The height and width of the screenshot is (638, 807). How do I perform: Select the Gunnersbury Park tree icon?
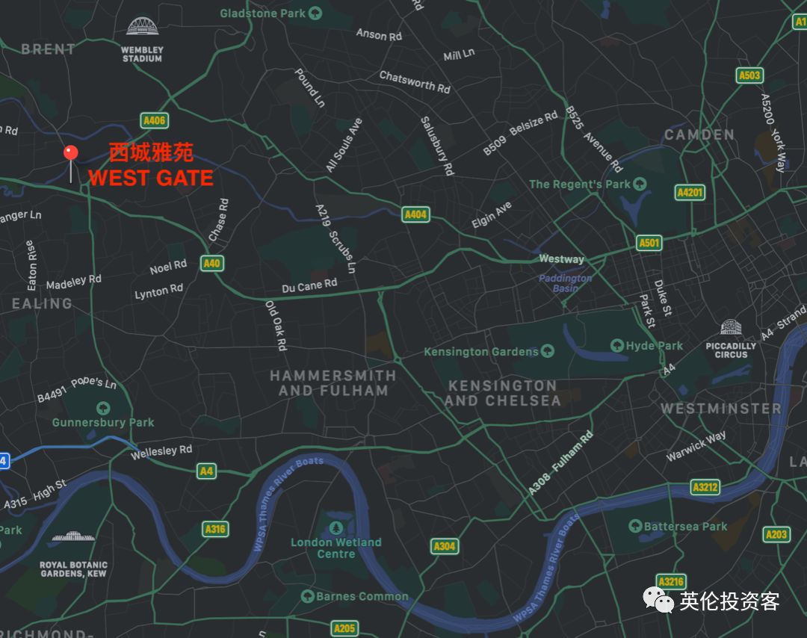tap(103, 408)
